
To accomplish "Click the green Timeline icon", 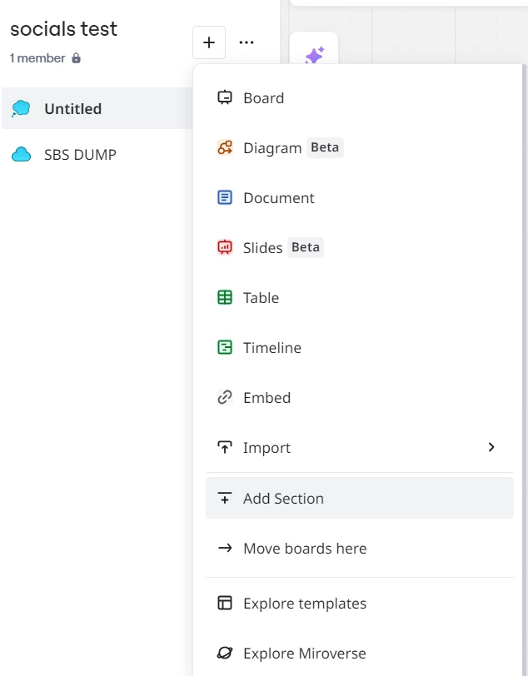I will [x=225, y=347].
